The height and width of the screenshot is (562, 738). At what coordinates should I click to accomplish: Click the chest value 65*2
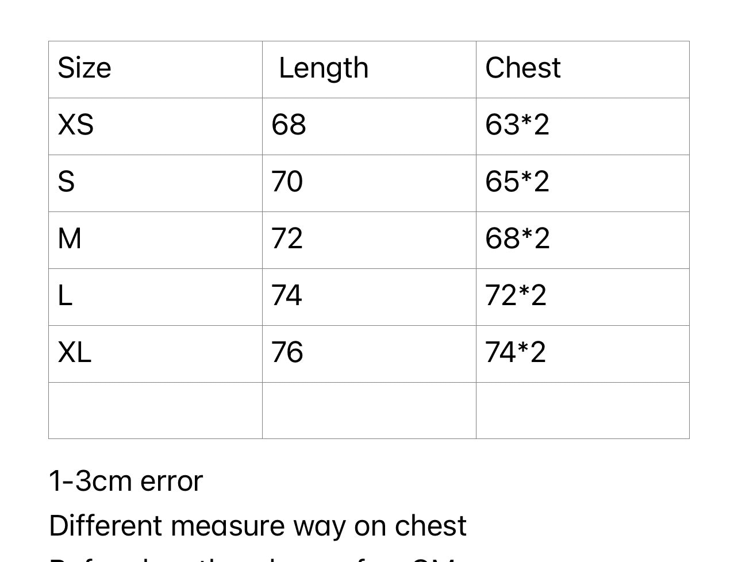pos(517,182)
